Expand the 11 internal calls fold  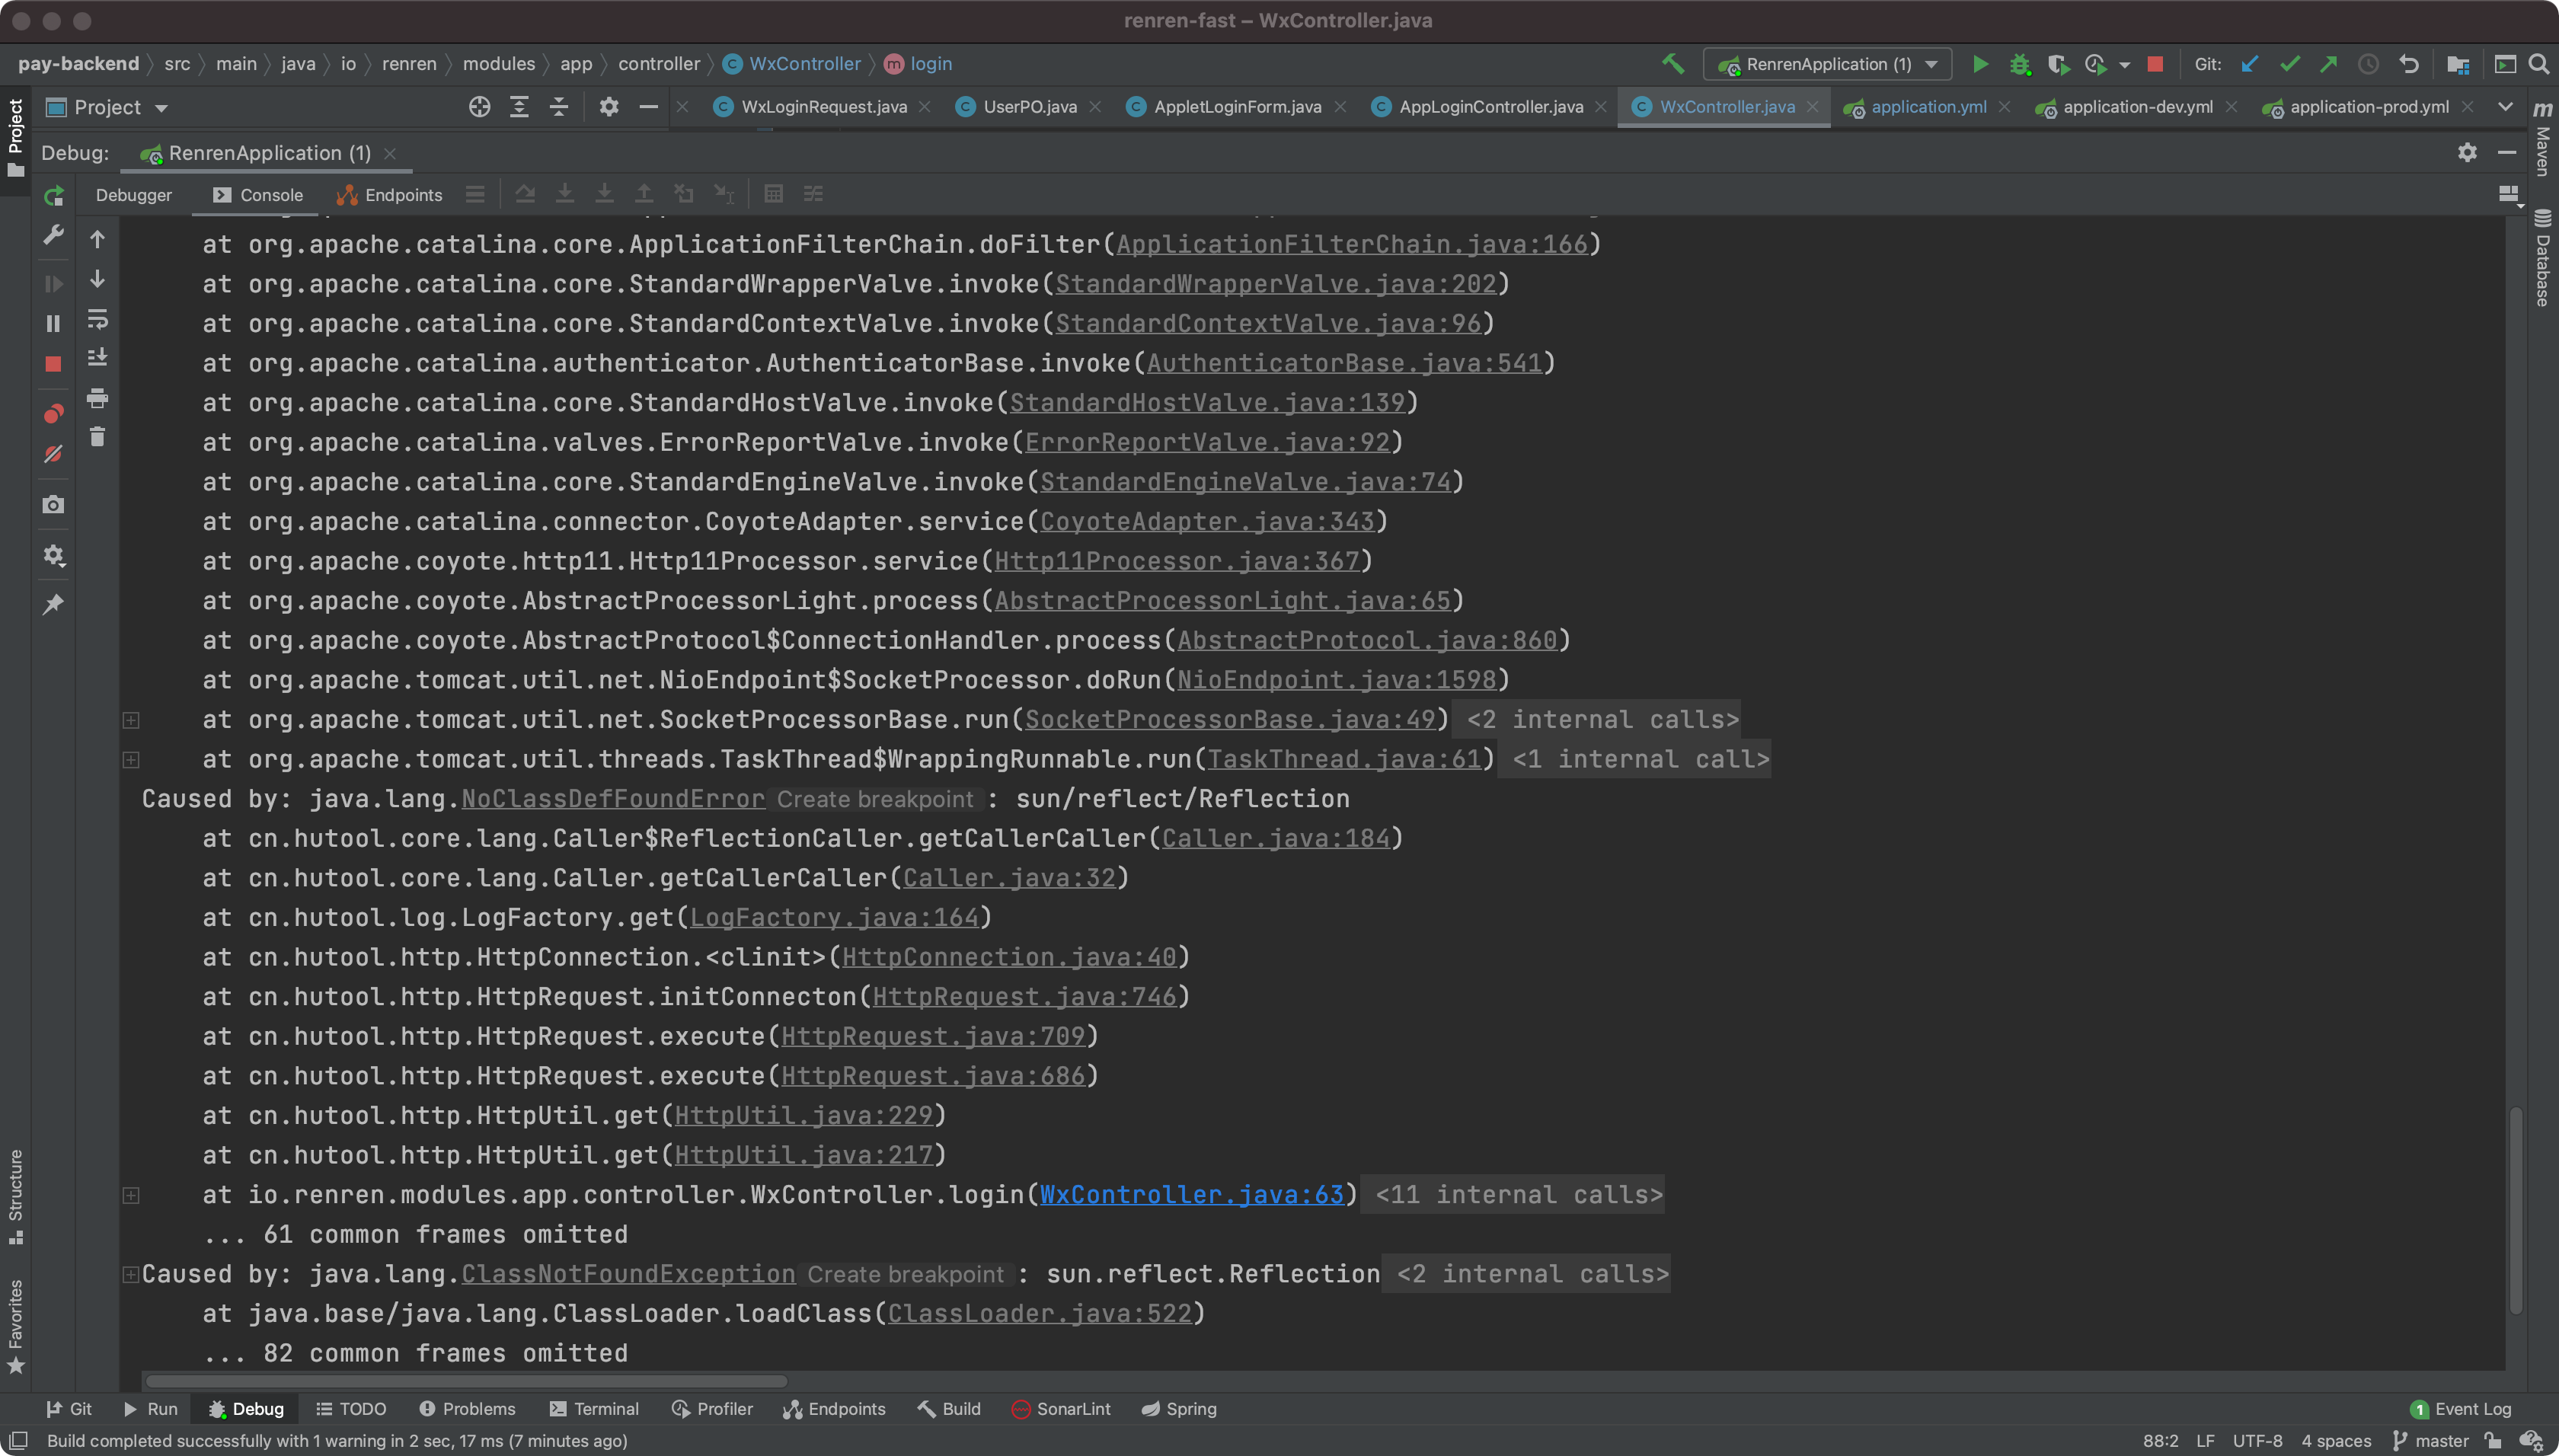[x=1518, y=1194]
